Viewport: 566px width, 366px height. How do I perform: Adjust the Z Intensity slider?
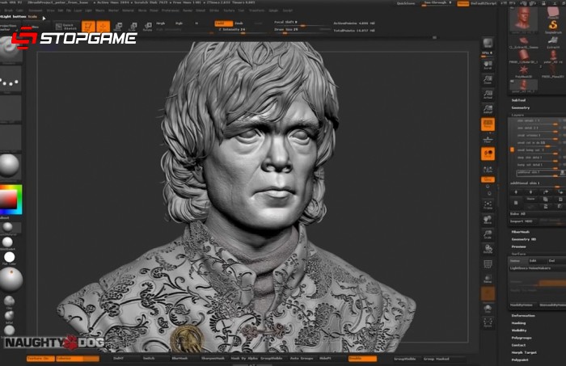[x=239, y=30]
